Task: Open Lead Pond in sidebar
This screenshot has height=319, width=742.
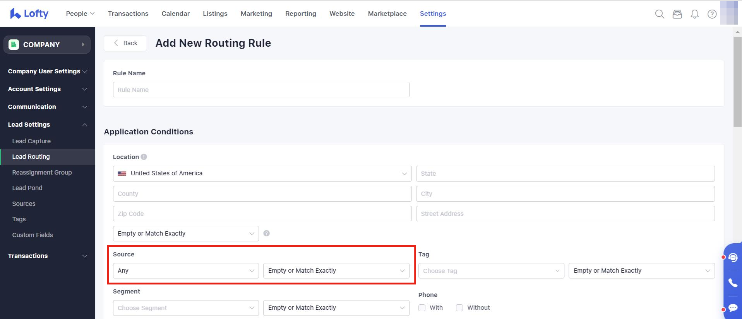Action: tap(27, 188)
